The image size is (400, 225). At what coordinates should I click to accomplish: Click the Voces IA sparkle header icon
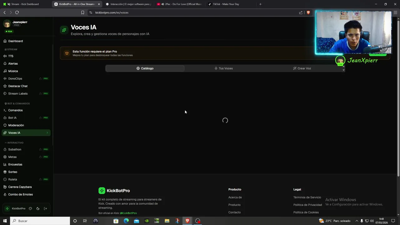point(64,30)
